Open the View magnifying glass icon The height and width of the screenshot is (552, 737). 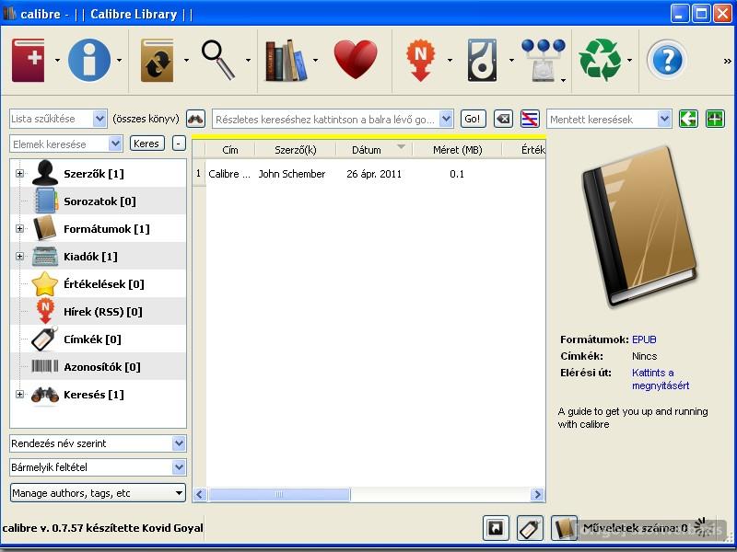tap(218, 60)
